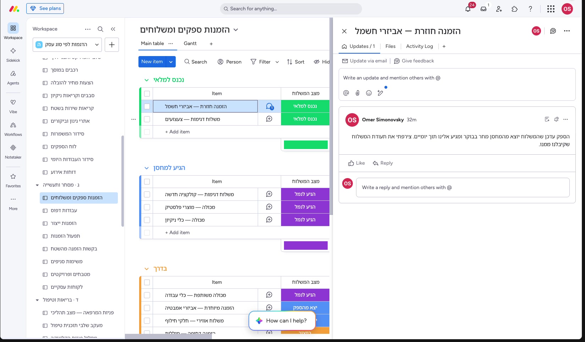Open Favorites in the left rail
This screenshot has height=342, width=585.
pos(13,180)
